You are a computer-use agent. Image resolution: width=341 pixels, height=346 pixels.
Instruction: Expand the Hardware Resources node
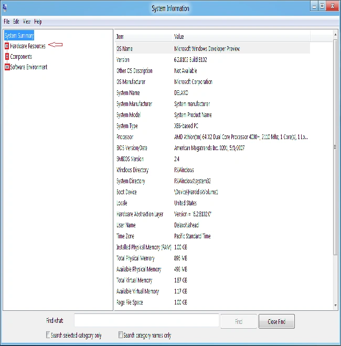click(7, 46)
